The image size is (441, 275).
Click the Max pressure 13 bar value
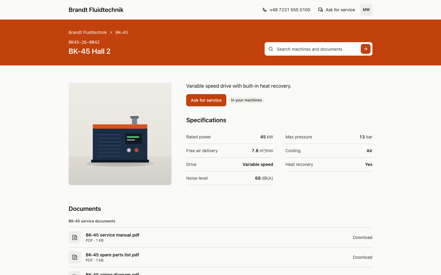click(x=366, y=137)
